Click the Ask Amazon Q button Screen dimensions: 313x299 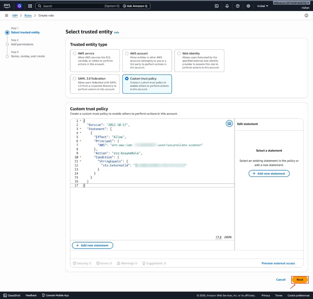point(135,6)
